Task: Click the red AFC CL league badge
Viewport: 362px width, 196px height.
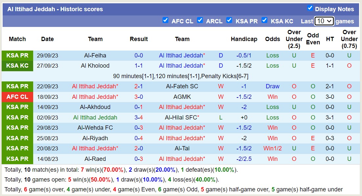Action: (x=17, y=97)
